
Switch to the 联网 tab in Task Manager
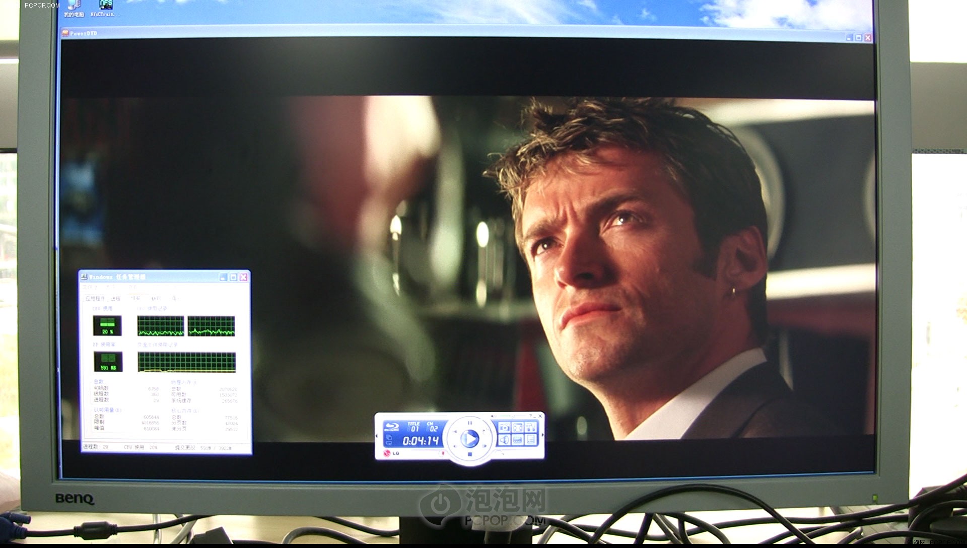pos(157,299)
